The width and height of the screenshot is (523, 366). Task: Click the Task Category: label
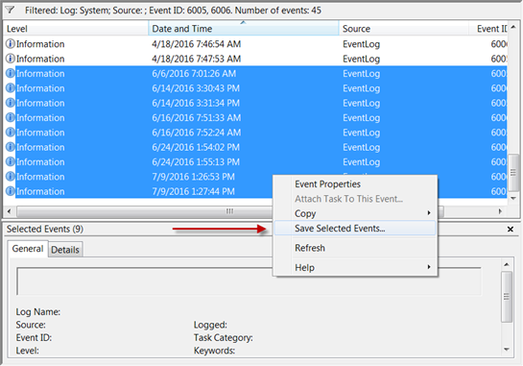224,337
